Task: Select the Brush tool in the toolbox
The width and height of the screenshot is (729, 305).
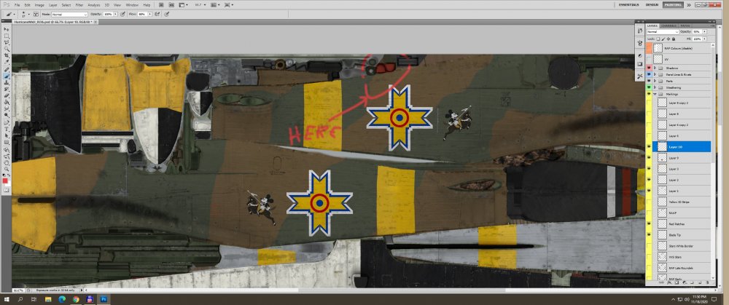Action: pyautogui.click(x=7, y=75)
